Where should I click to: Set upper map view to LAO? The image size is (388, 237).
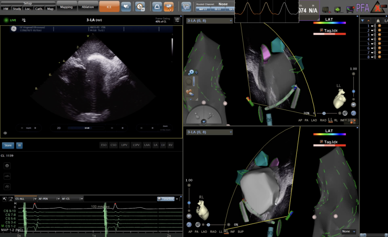314,120
